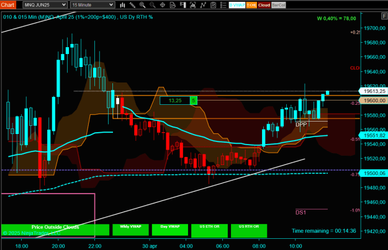
Task: Click the F button at chart corner
Action: click(384, 16)
